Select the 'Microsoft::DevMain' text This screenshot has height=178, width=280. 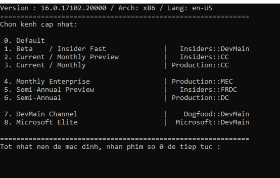[x=212, y=122]
